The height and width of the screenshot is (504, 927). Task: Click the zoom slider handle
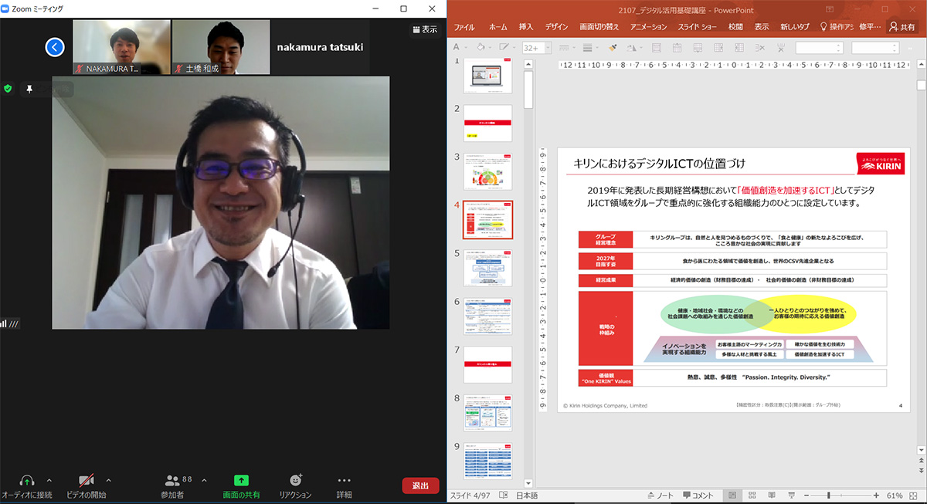point(829,496)
